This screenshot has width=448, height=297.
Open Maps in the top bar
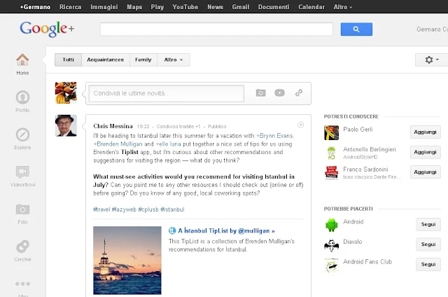click(x=134, y=7)
